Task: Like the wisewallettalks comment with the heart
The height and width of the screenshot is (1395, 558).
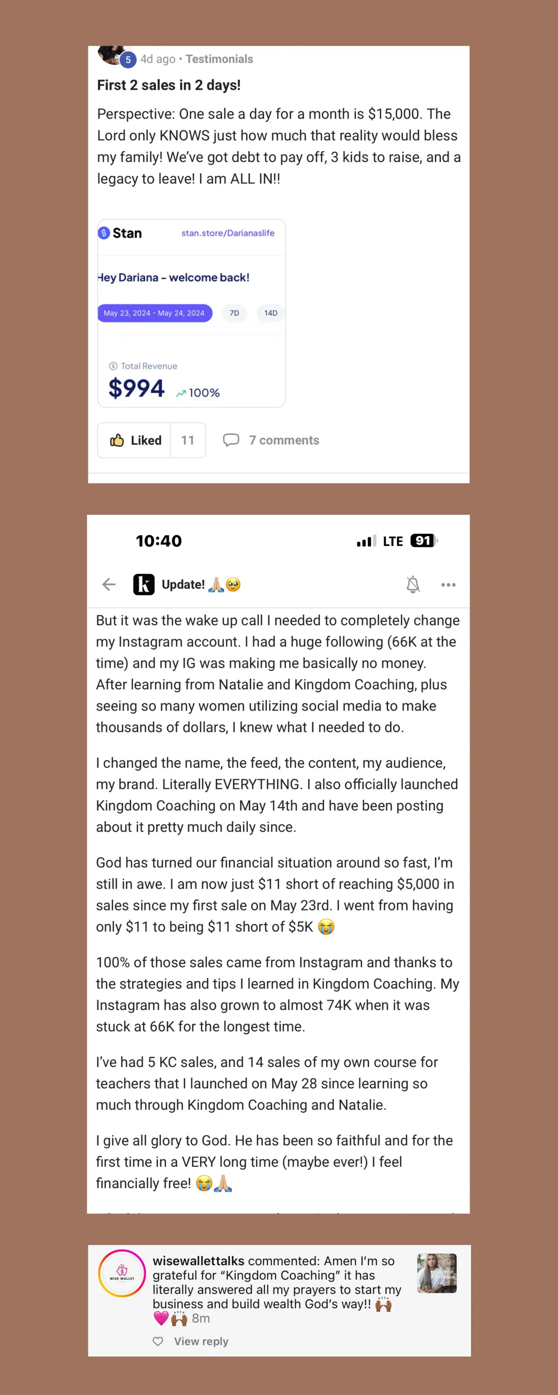Action: tap(158, 1341)
